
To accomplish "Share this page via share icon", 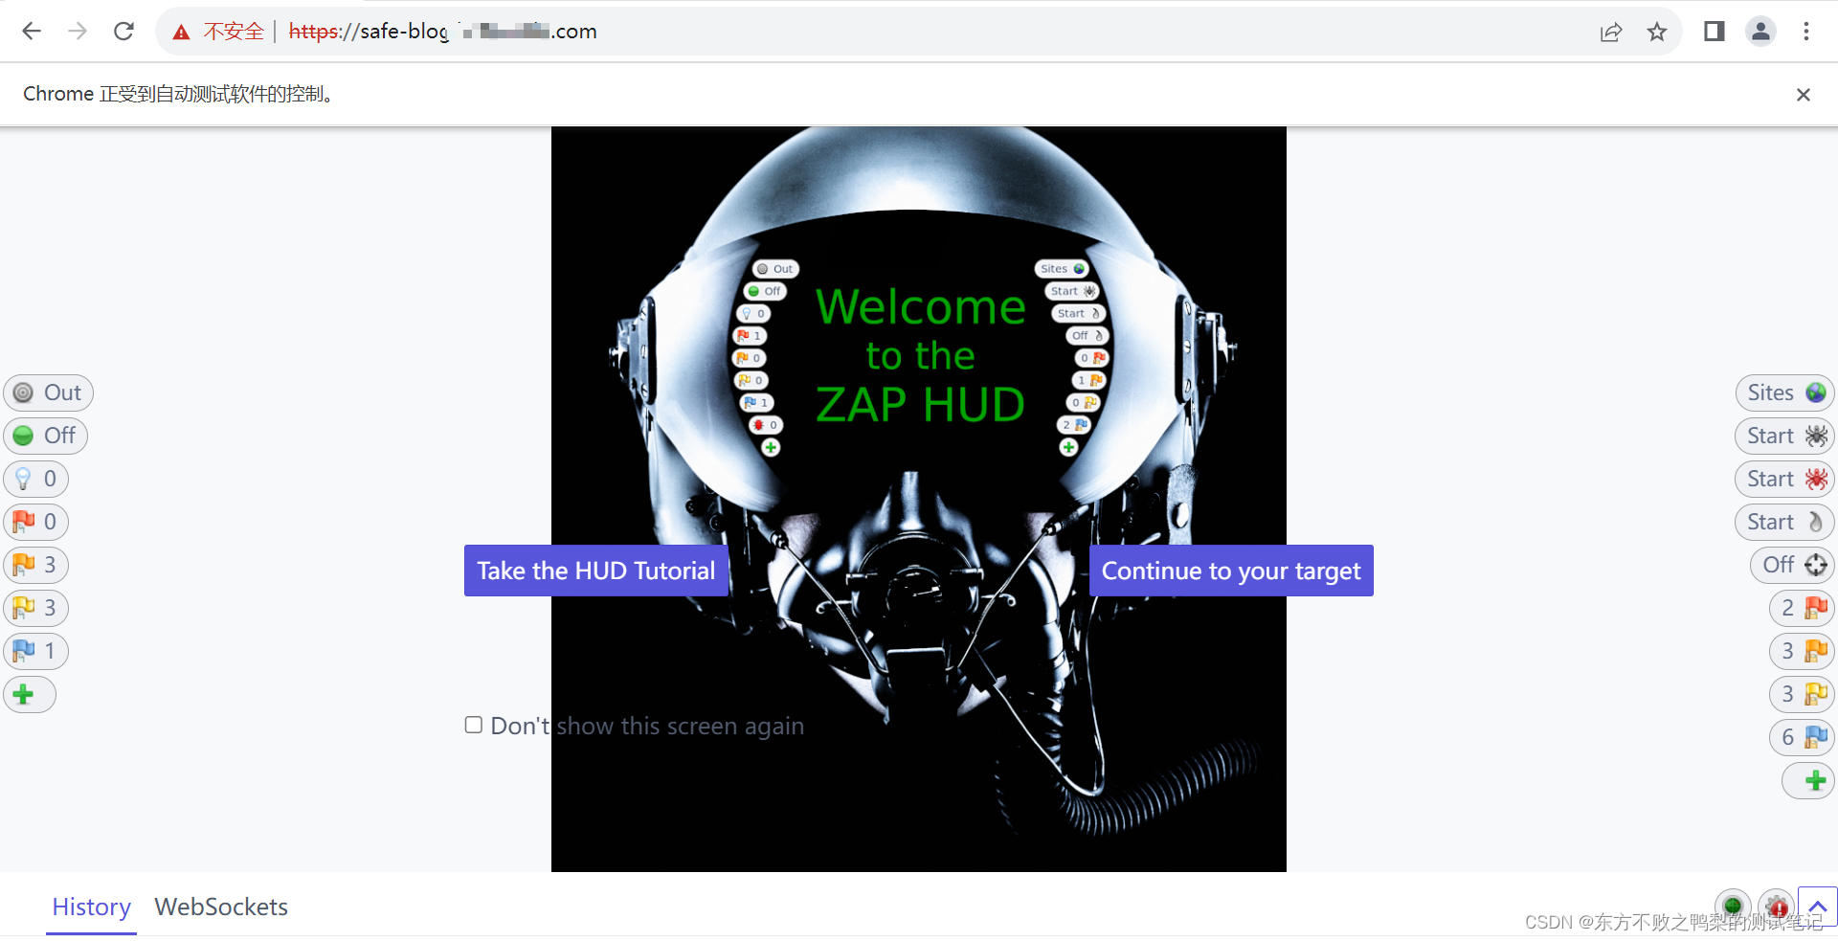I will pos(1611,32).
